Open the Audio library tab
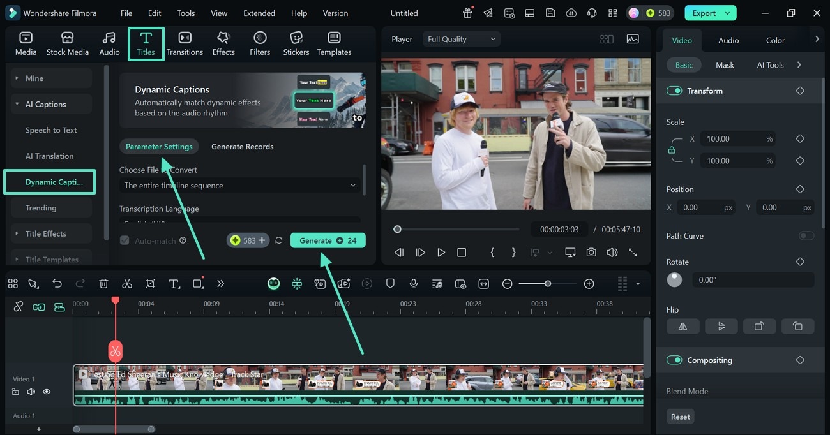This screenshot has width=830, height=435. coord(109,44)
